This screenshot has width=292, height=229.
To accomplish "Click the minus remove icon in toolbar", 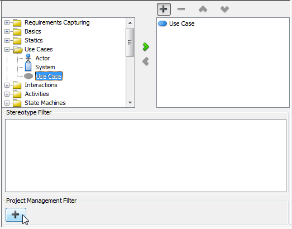I will 181,9.
